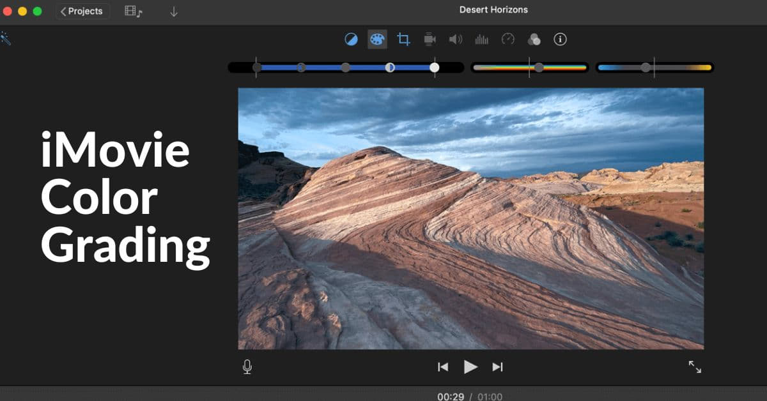Open Noise Reduction and Equalizer bars icon
Screen dimensions: 767x401
(x=481, y=40)
